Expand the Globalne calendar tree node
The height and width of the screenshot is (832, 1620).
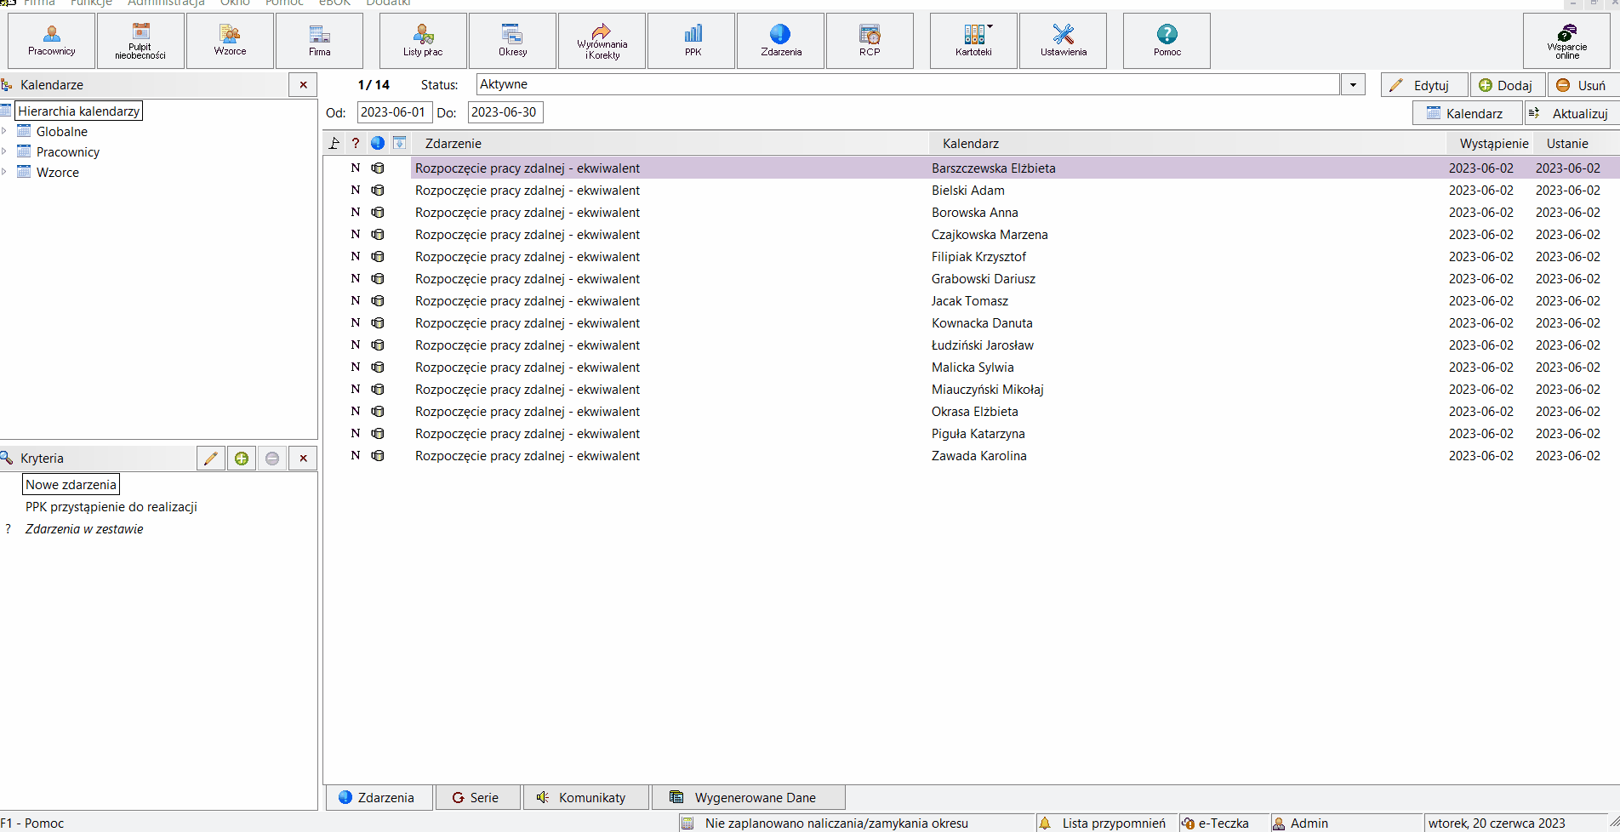(x=4, y=131)
